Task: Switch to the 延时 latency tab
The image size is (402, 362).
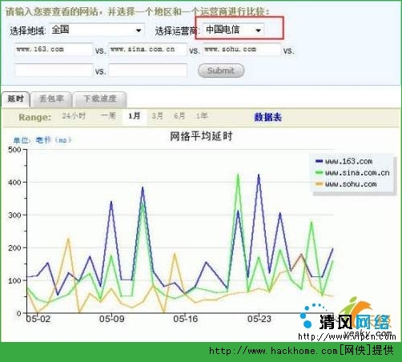Action: point(15,99)
